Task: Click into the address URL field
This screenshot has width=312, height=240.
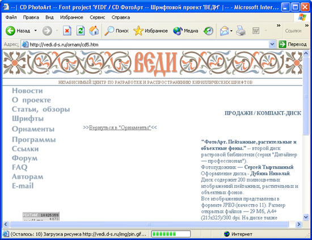Action: (x=148, y=44)
